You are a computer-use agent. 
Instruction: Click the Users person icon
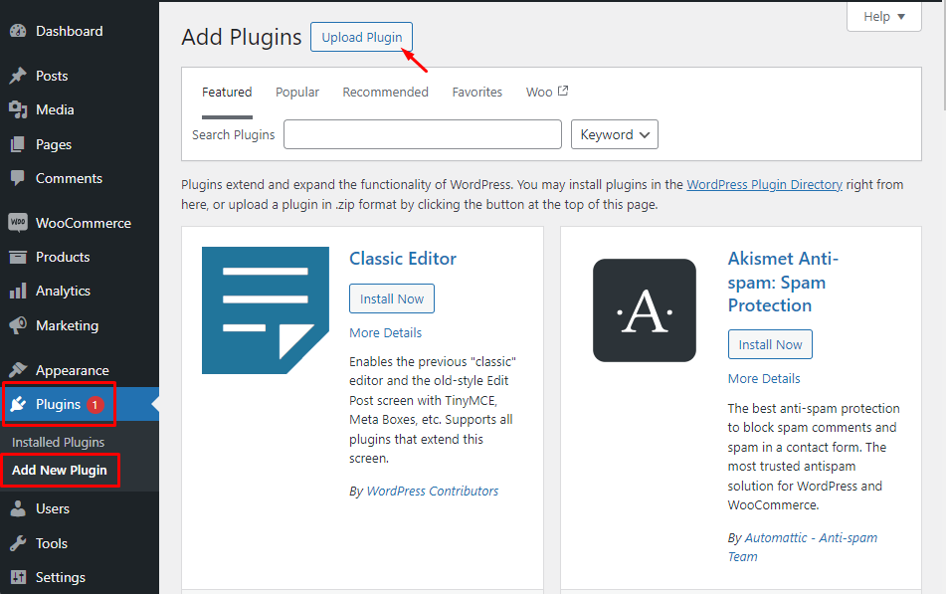coord(18,508)
